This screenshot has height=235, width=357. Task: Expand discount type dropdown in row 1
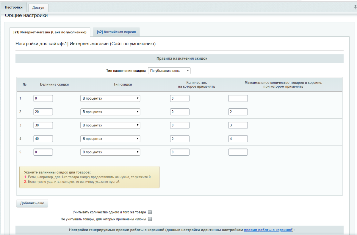tap(110, 98)
